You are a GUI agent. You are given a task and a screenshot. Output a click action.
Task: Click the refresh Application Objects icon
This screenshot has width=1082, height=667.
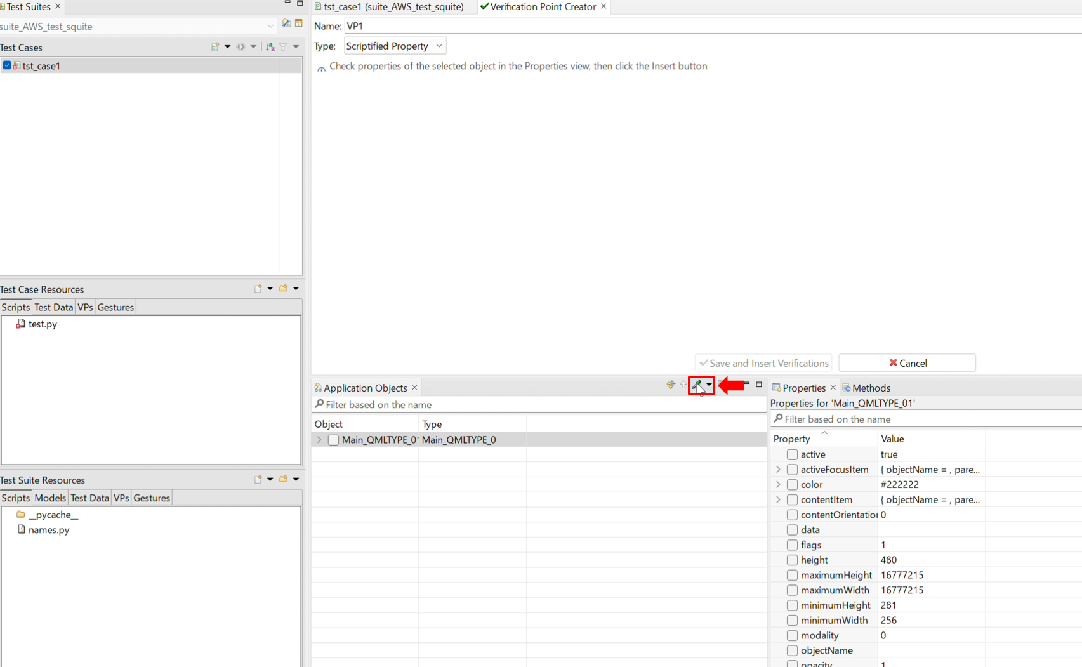click(x=670, y=385)
